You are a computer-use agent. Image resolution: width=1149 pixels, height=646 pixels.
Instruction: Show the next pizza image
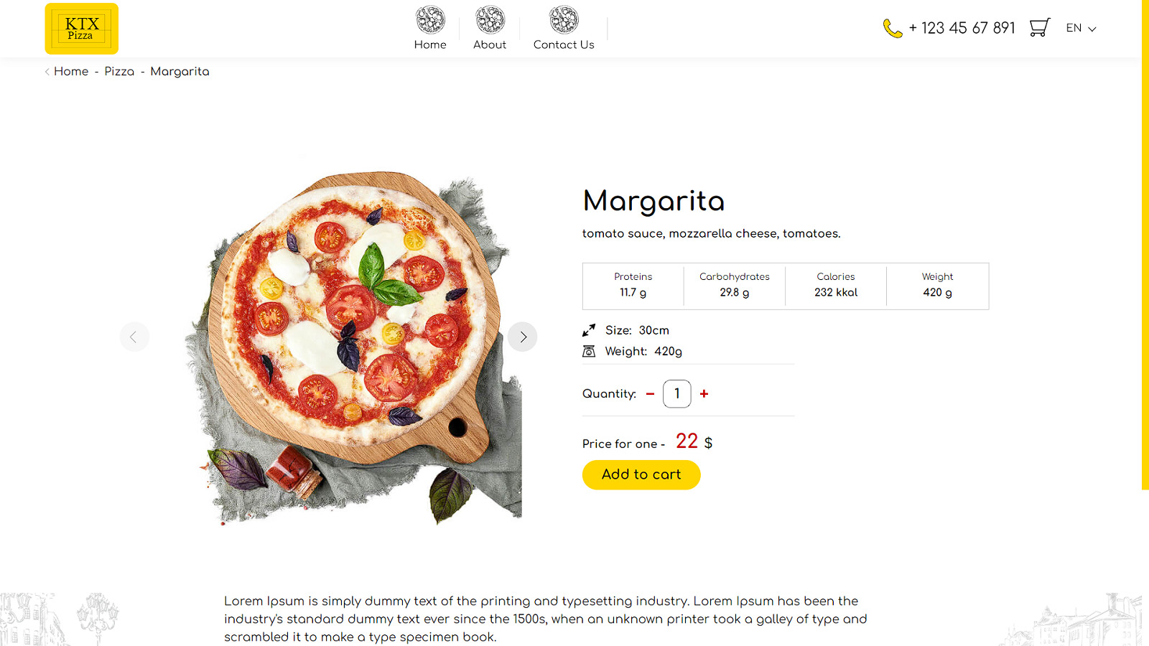coord(522,337)
